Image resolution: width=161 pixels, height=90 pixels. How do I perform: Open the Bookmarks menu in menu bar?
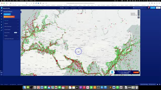22,1
